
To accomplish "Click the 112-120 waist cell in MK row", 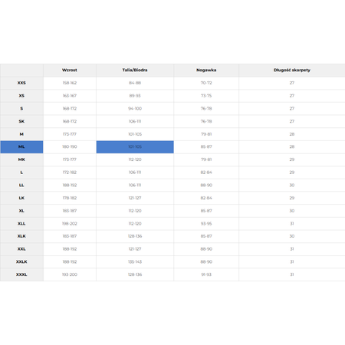I will point(135,159).
